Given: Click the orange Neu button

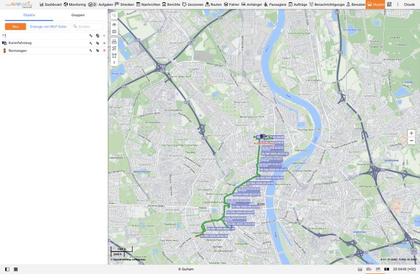Looking at the screenshot, I should [x=16, y=27].
